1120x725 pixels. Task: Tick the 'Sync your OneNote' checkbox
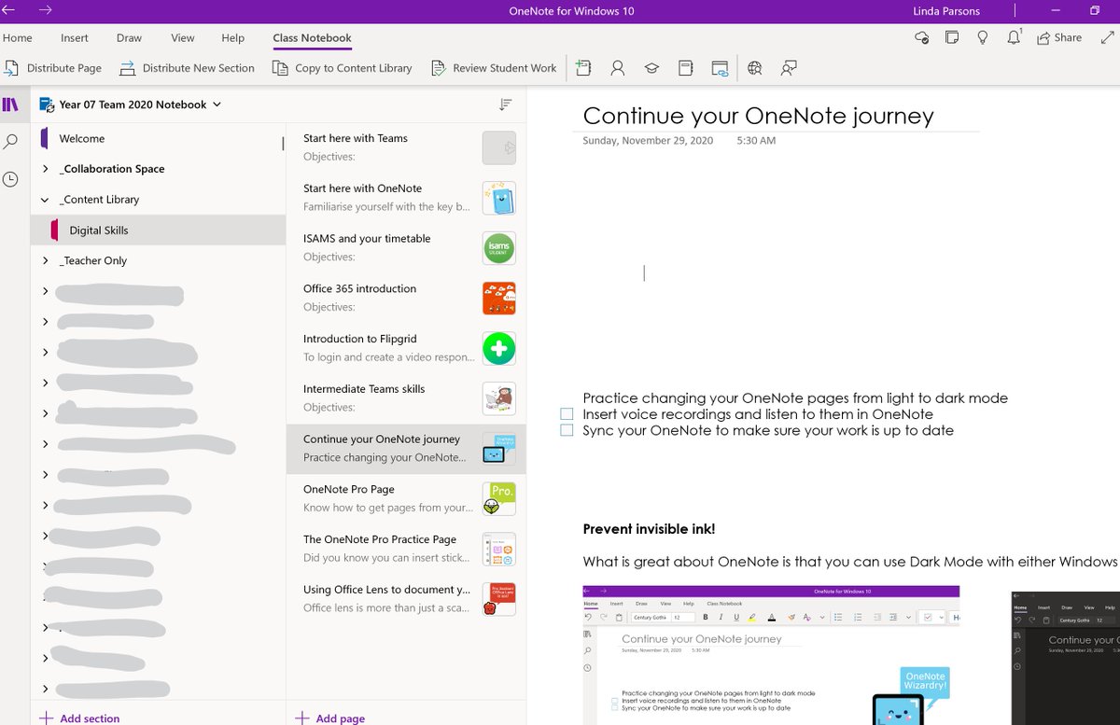567,431
